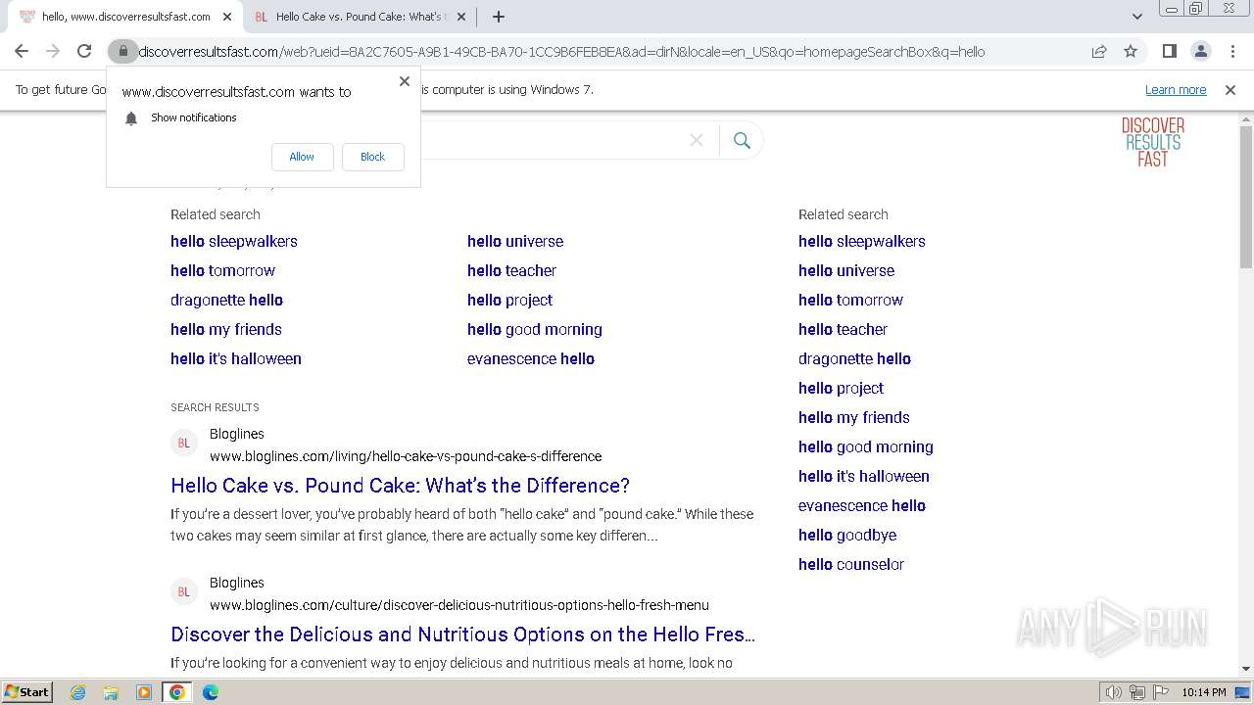Click the taskbar clock showing 10:14 PM

(x=1204, y=692)
